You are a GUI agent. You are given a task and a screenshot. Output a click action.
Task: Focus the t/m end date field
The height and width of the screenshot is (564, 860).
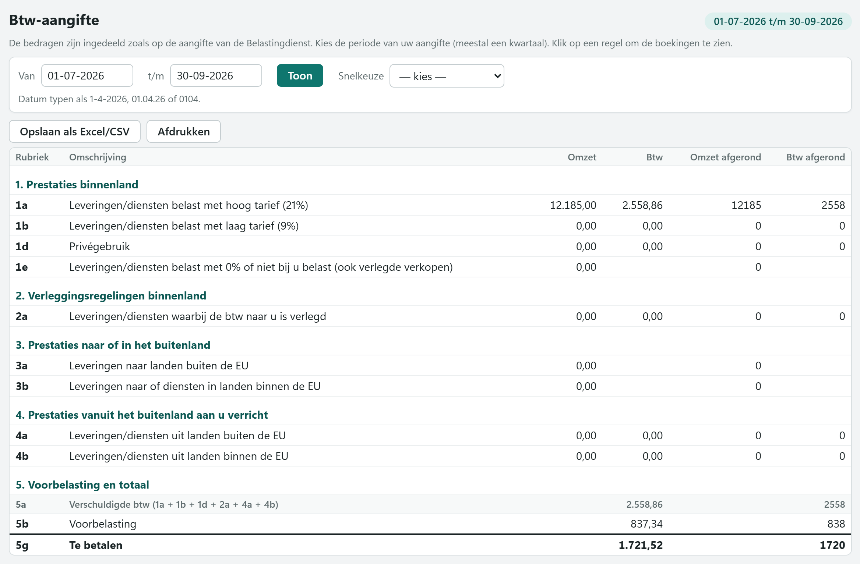(216, 75)
